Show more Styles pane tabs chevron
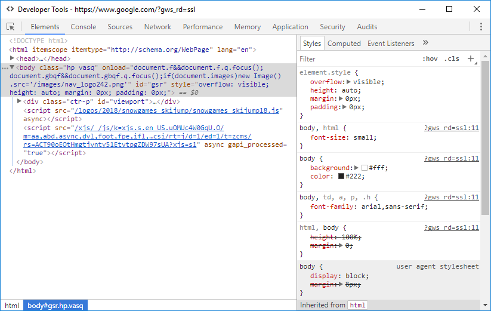491x311 pixels. coord(425,43)
